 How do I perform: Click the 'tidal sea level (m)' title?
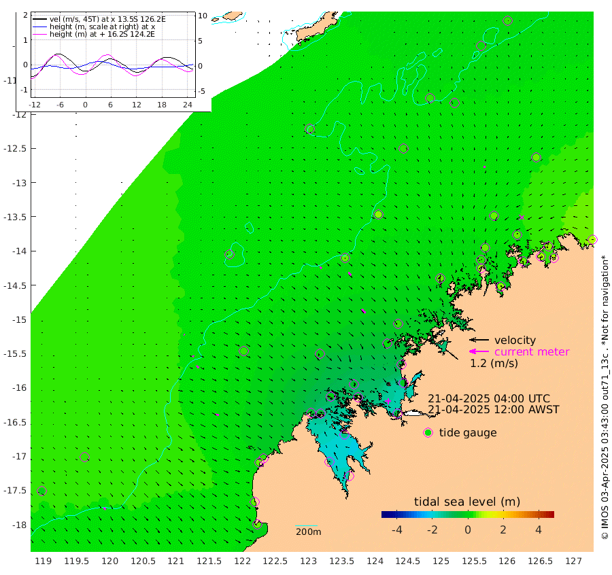click(467, 502)
